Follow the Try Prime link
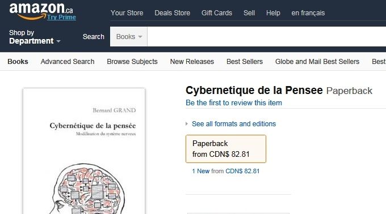The width and height of the screenshot is (386, 214). [61, 17]
